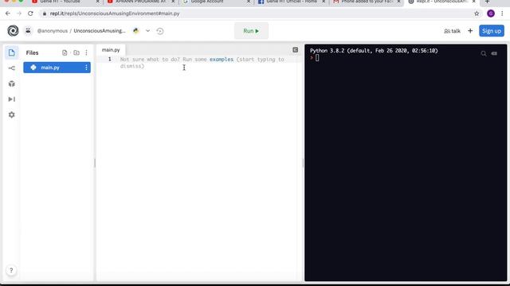Click the Replit logo icon
510x286 pixels.
pyautogui.click(x=13, y=31)
